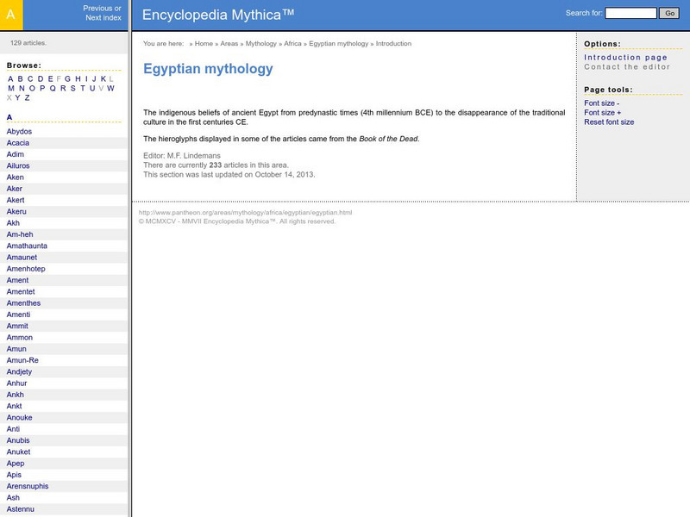Open the Amun-Re article
Image resolution: width=690 pixels, height=517 pixels.
tap(22, 360)
